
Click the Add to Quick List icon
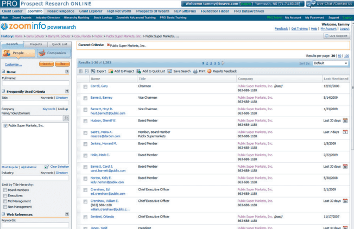[138, 71]
